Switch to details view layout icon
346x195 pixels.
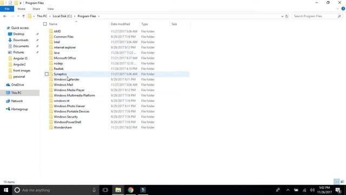tap(336, 182)
